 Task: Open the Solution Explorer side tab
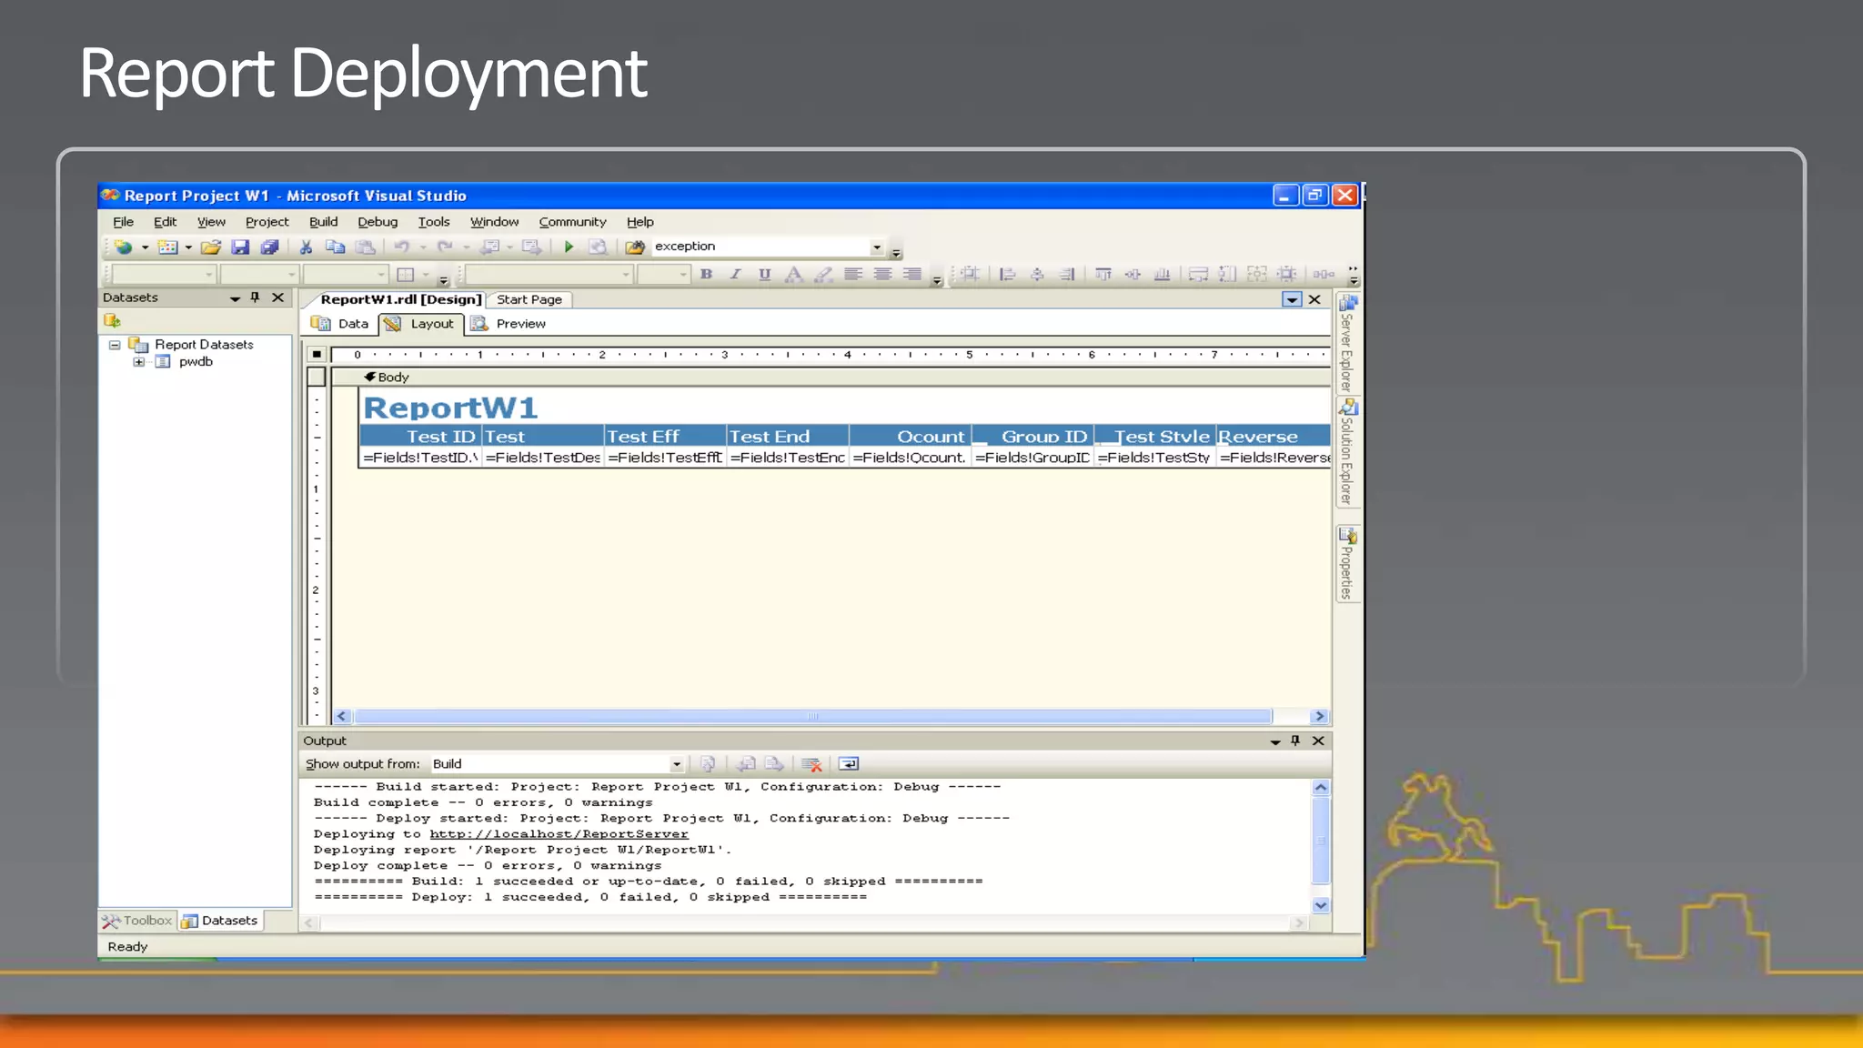tap(1347, 451)
